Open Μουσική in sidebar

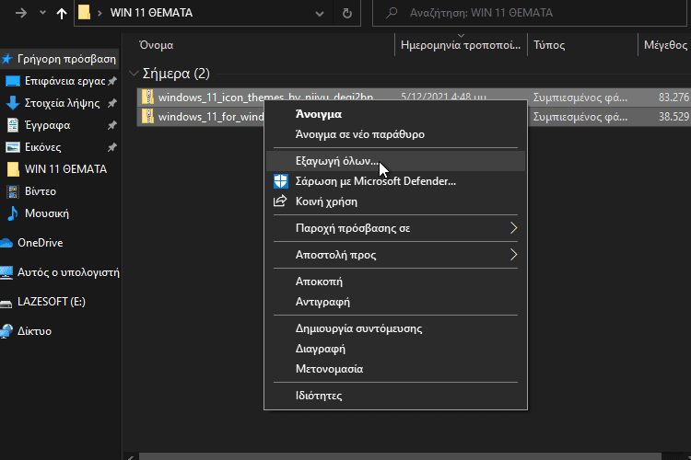pos(47,213)
